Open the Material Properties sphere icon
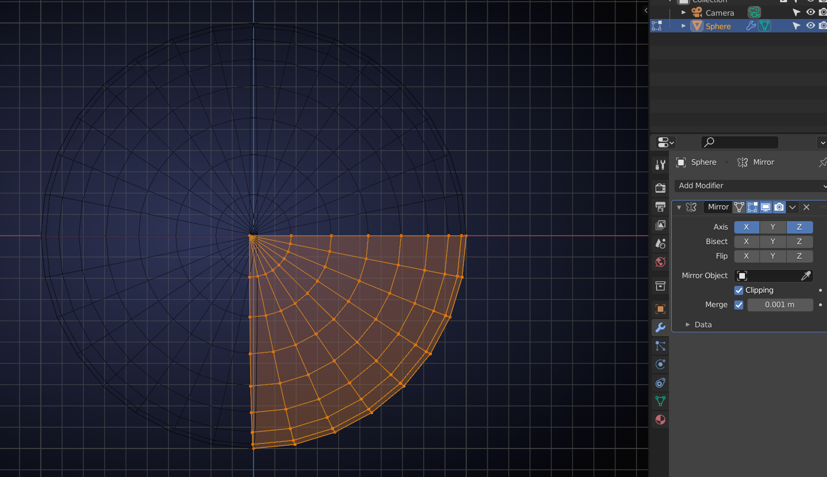The image size is (827, 477). 660,419
